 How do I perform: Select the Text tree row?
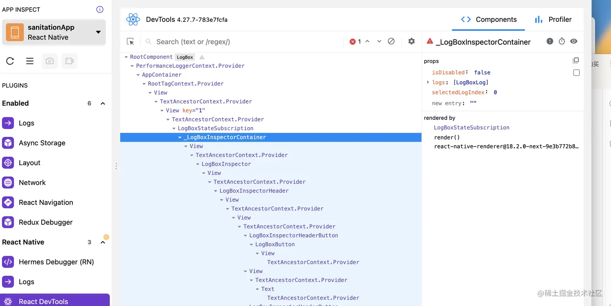(x=271, y=289)
